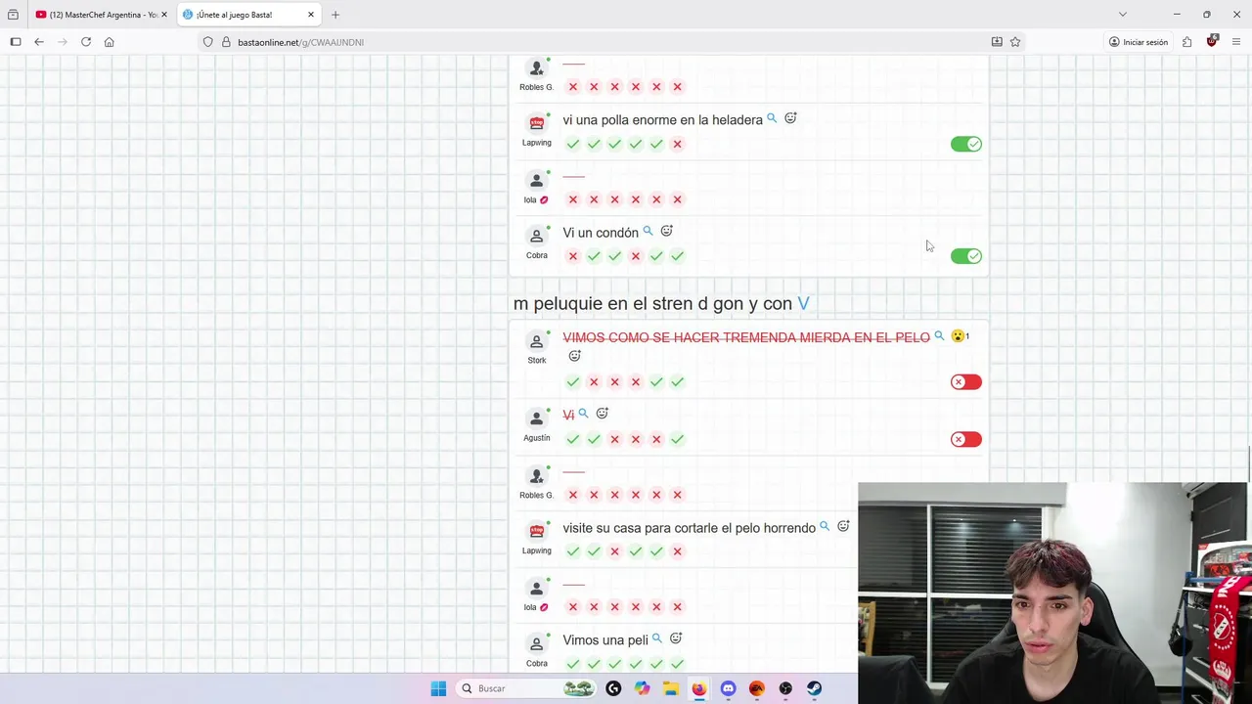Image resolution: width=1252 pixels, height=704 pixels.
Task: Launch Steam from the taskbar
Action: click(x=814, y=688)
